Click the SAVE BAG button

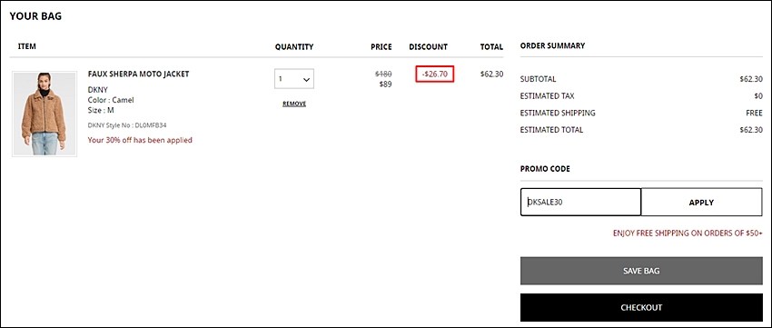click(x=641, y=271)
